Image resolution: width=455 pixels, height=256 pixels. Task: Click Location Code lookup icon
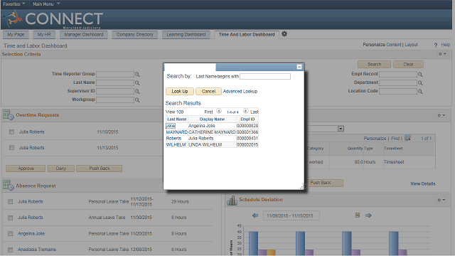(420, 92)
